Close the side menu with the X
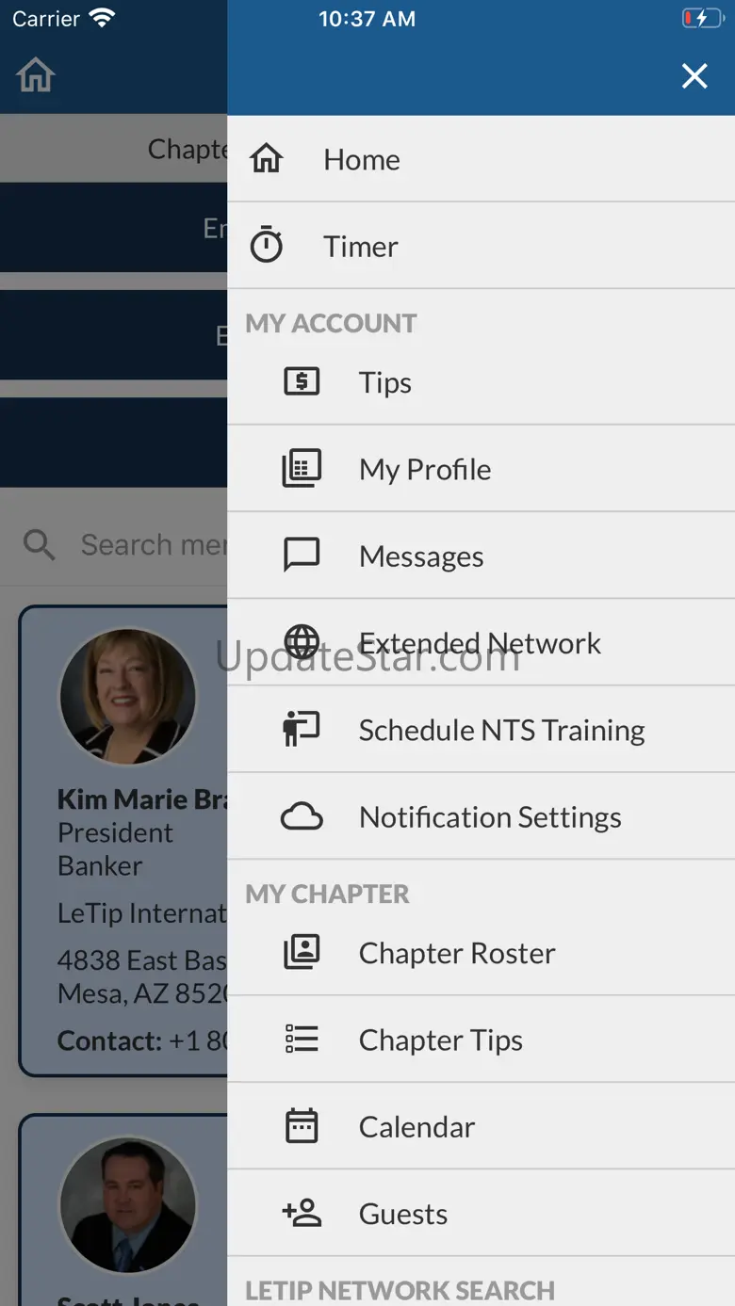 tap(694, 76)
